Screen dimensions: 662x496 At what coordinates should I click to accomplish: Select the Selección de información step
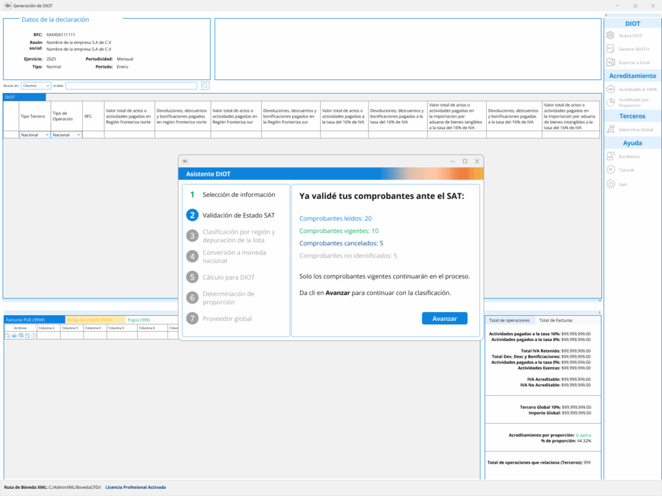[x=238, y=194]
